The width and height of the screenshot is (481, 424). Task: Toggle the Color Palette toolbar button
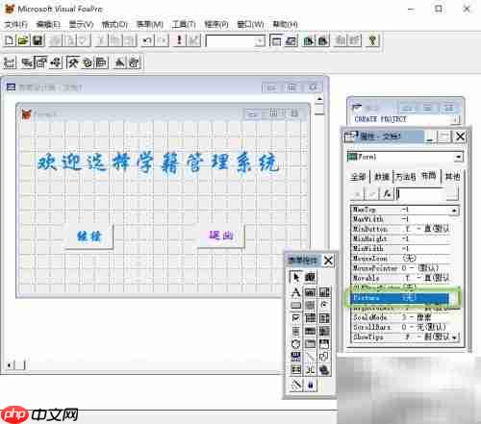[88, 62]
